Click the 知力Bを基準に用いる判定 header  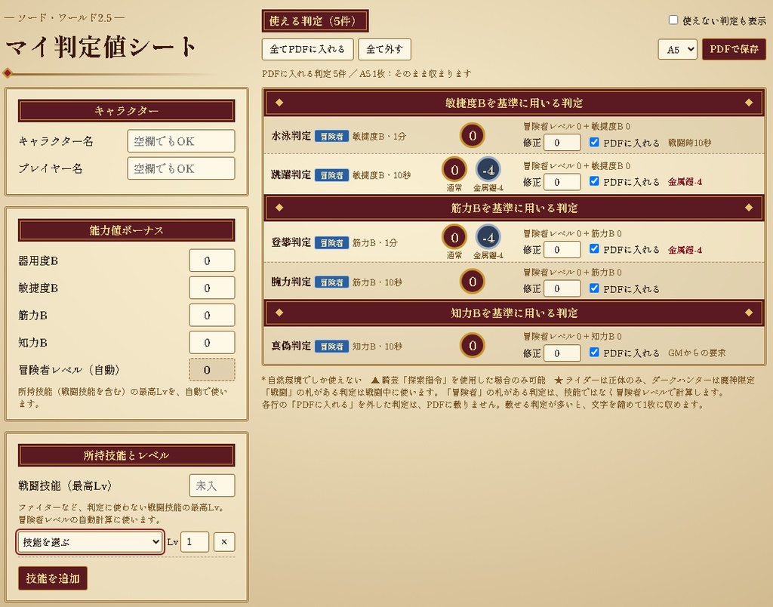(513, 313)
